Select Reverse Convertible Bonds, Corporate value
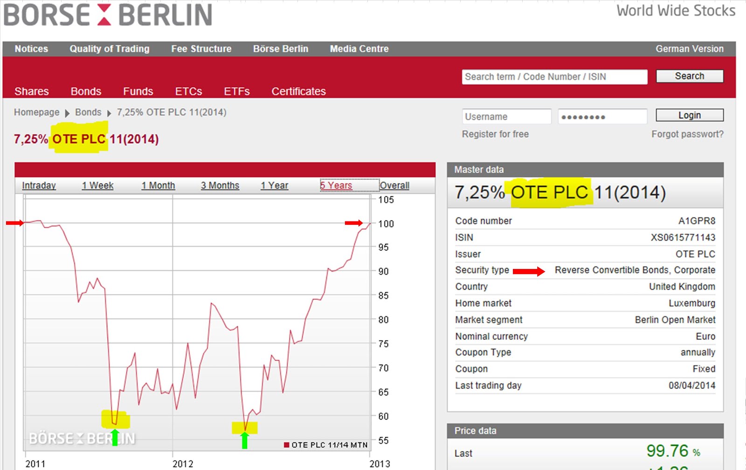746x470 pixels. pyautogui.click(x=635, y=270)
